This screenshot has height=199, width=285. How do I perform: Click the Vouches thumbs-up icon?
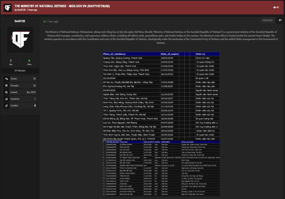coord(6,99)
